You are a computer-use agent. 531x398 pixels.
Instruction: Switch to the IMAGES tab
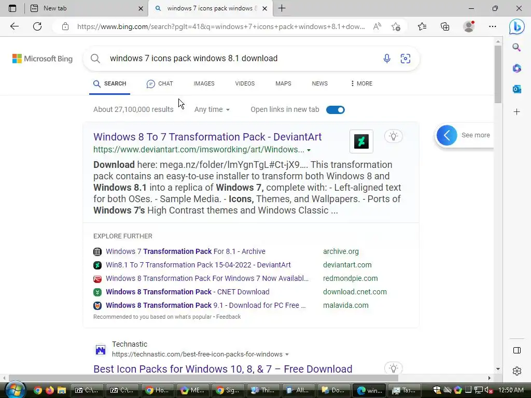204,83
